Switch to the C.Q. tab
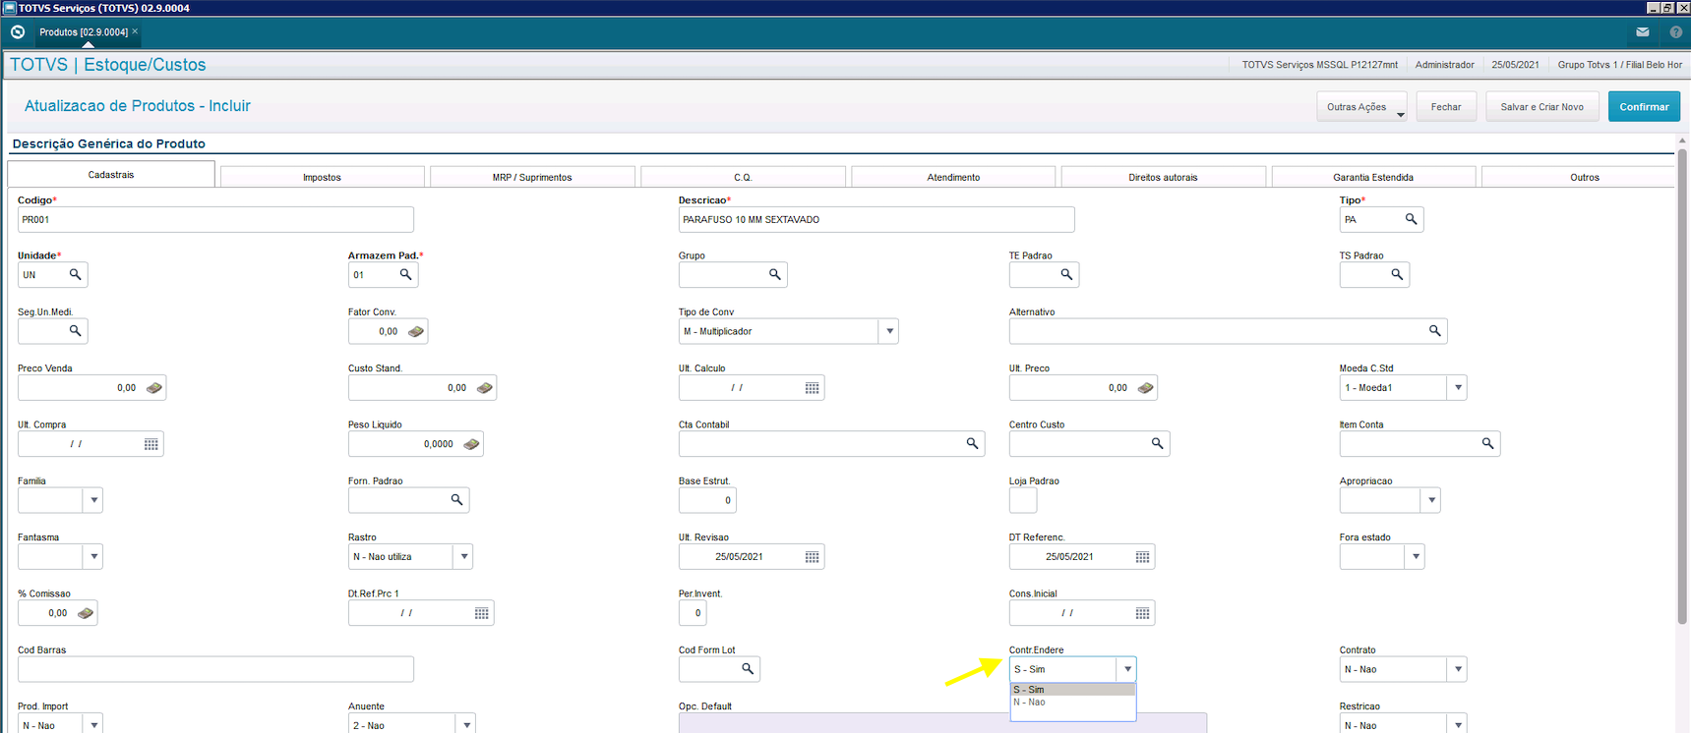The image size is (1691, 733). pyautogui.click(x=743, y=177)
